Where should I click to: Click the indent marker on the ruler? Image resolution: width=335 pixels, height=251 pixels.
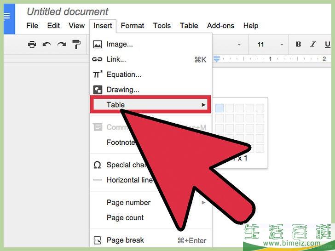pos(217,59)
